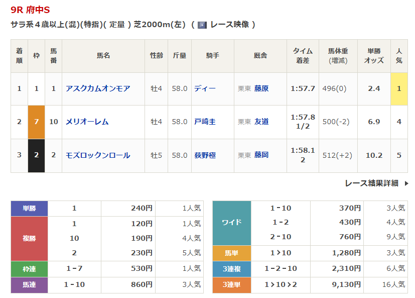Open jockey 荻野極 page
The width and height of the screenshot is (415, 298).
click(x=205, y=155)
